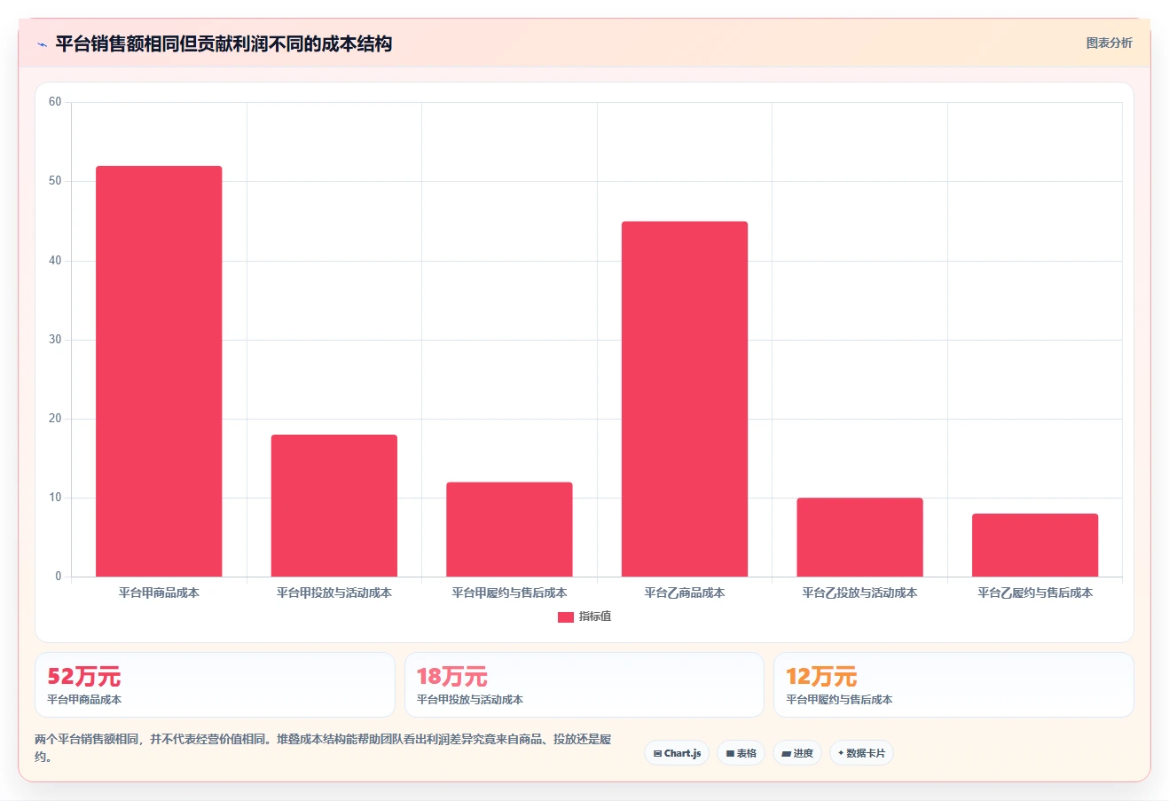Select the 进度 tag chip
The image size is (1169, 801).
[x=797, y=753]
